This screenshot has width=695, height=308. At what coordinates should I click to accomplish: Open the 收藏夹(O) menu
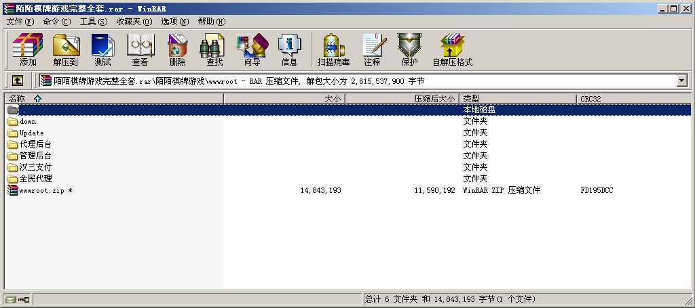(134, 21)
